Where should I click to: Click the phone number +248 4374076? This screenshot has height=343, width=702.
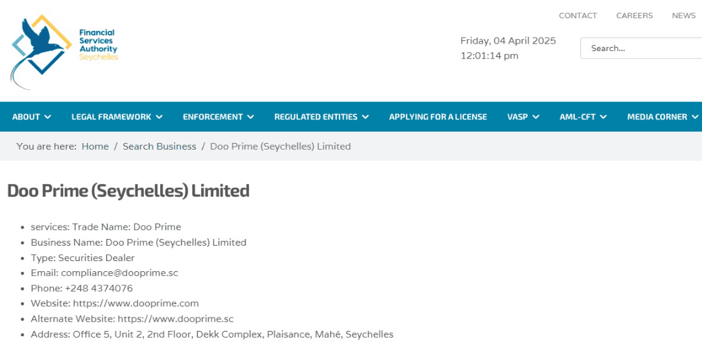click(x=99, y=288)
